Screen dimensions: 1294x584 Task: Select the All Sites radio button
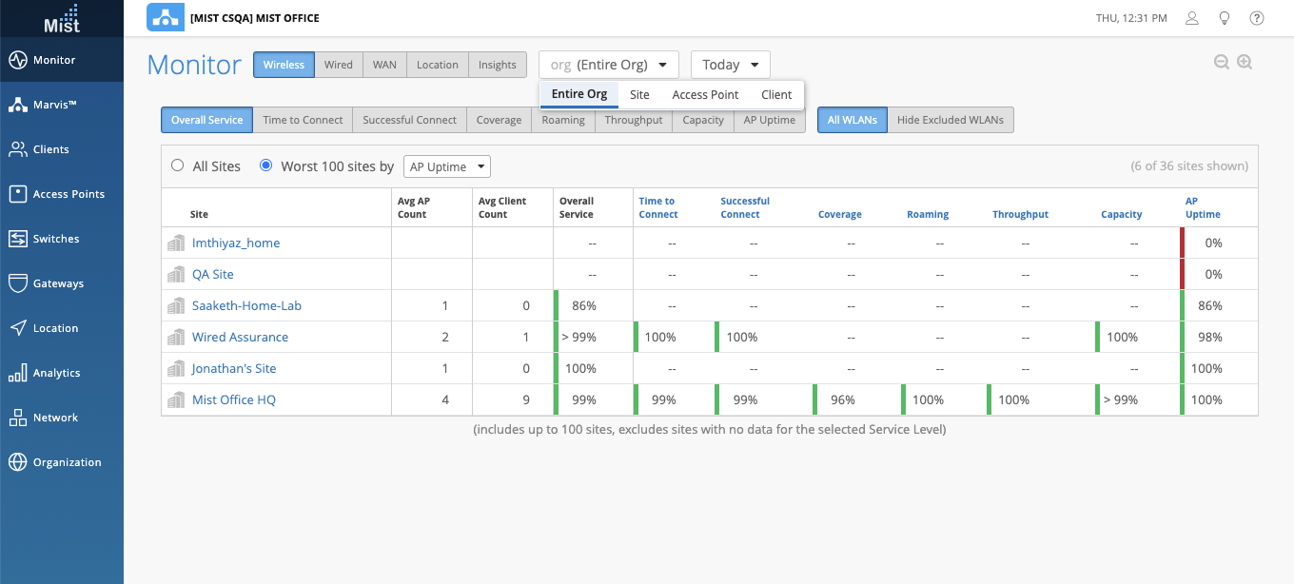coord(177,165)
